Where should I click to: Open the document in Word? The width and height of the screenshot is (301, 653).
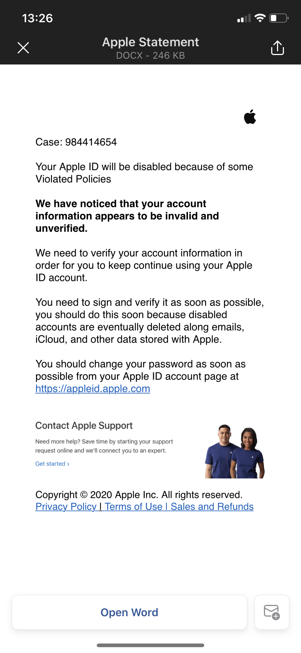pos(129,612)
